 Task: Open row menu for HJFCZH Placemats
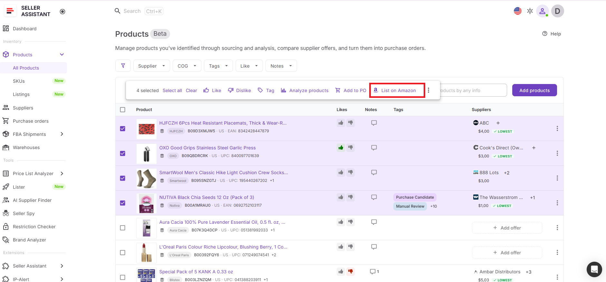[557, 128]
